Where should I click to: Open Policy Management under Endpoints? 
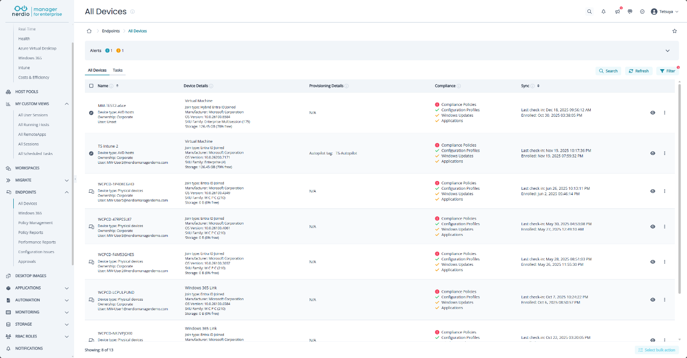tap(35, 223)
